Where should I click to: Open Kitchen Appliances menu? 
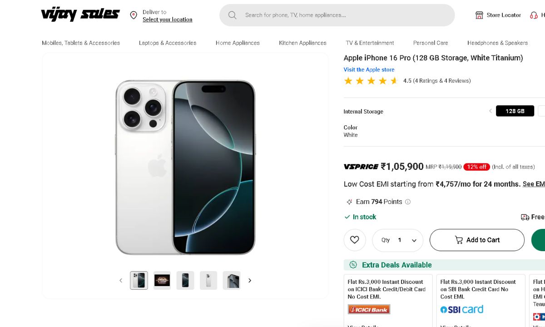click(302, 43)
